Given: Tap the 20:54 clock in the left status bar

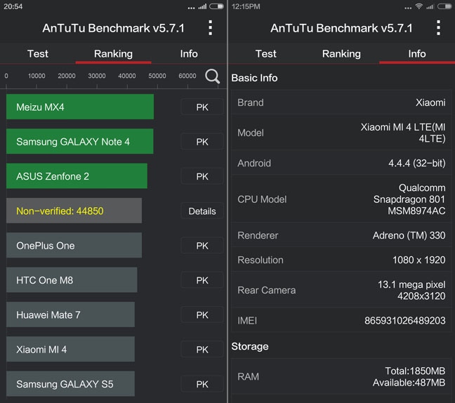Looking at the screenshot, I should pyautogui.click(x=13, y=6).
